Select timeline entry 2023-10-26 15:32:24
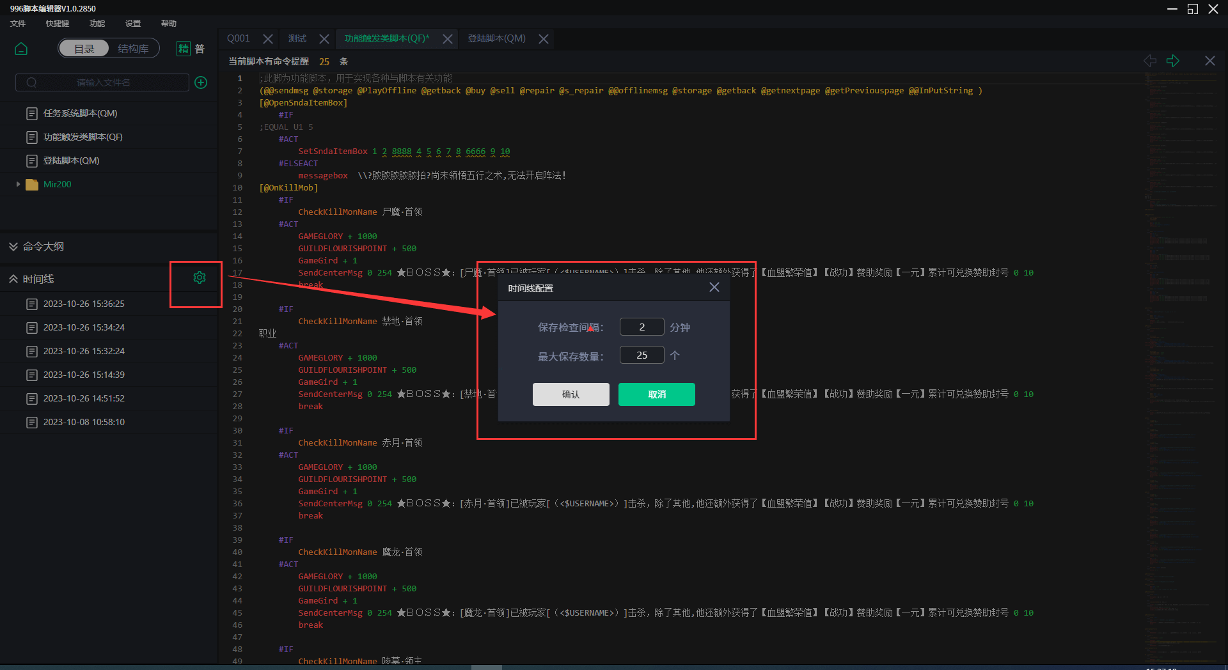 (x=84, y=351)
